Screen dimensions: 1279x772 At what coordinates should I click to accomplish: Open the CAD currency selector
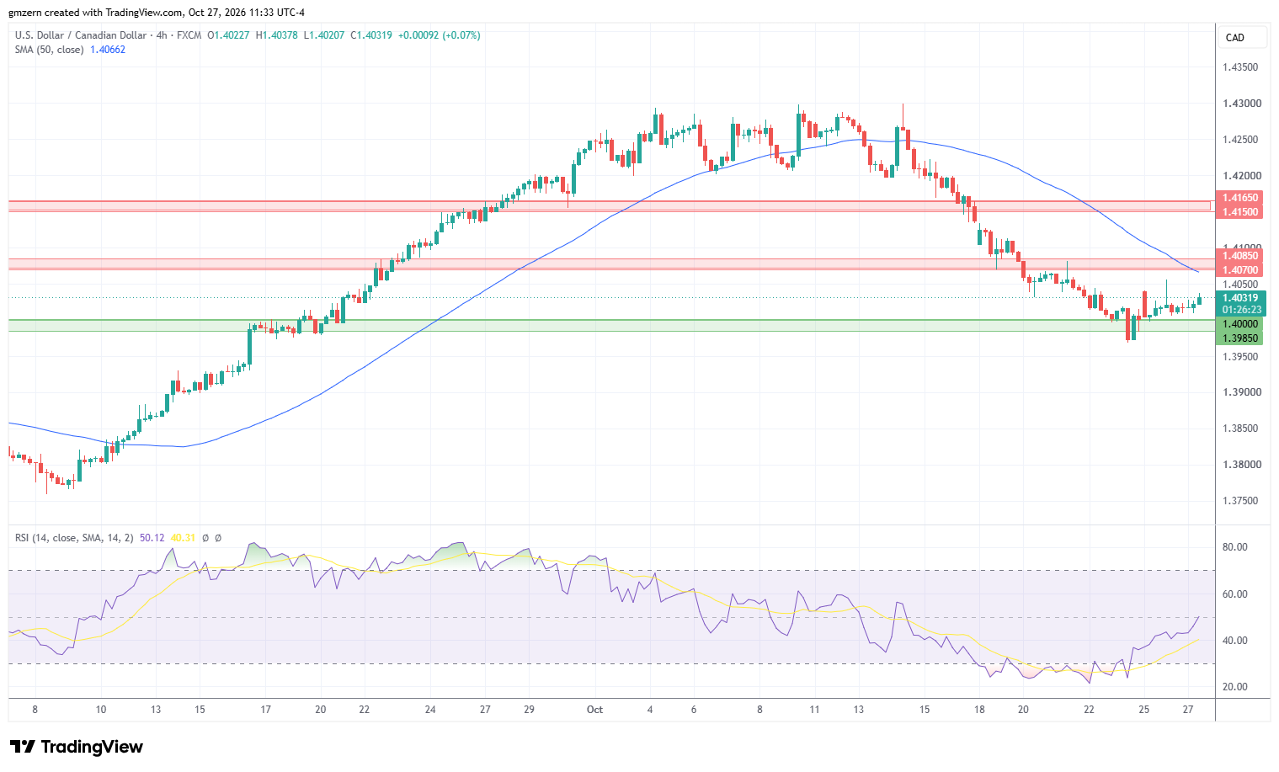(x=1243, y=37)
